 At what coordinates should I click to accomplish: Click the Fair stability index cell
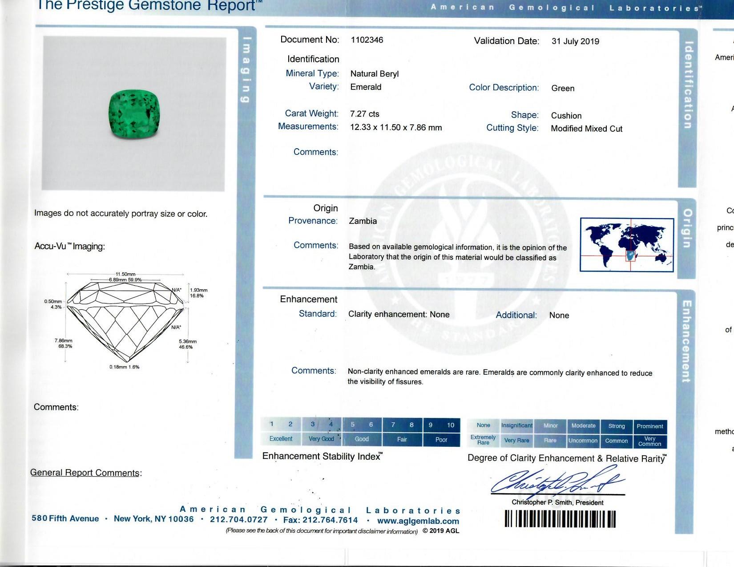(402, 439)
